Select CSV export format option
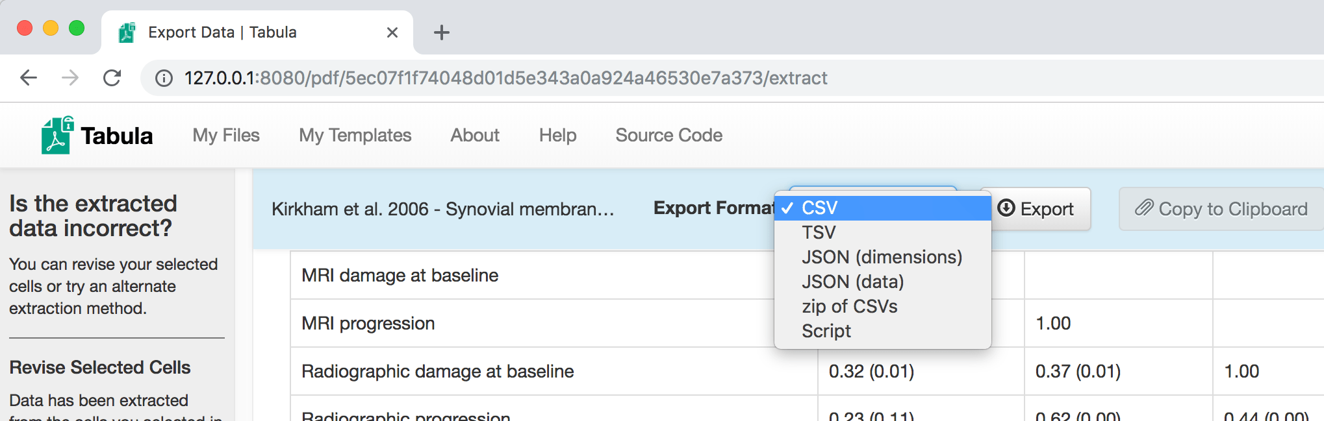Screen dimensions: 1324x421 click(x=819, y=208)
